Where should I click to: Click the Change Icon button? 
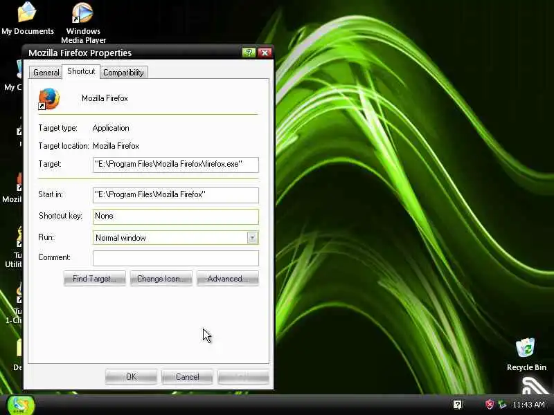click(161, 279)
